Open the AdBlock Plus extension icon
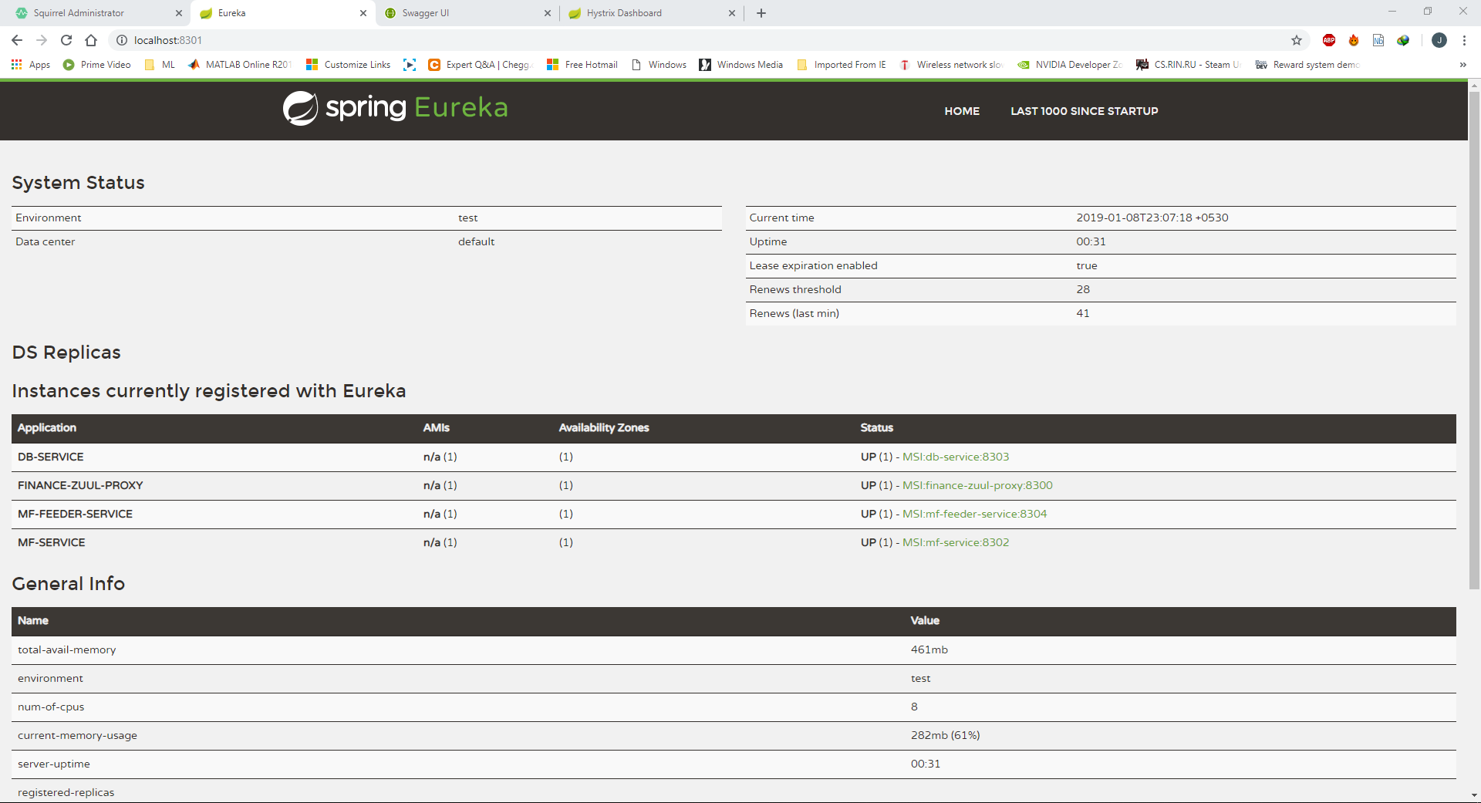 click(x=1329, y=40)
